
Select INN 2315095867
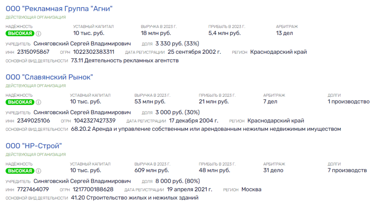33,52
